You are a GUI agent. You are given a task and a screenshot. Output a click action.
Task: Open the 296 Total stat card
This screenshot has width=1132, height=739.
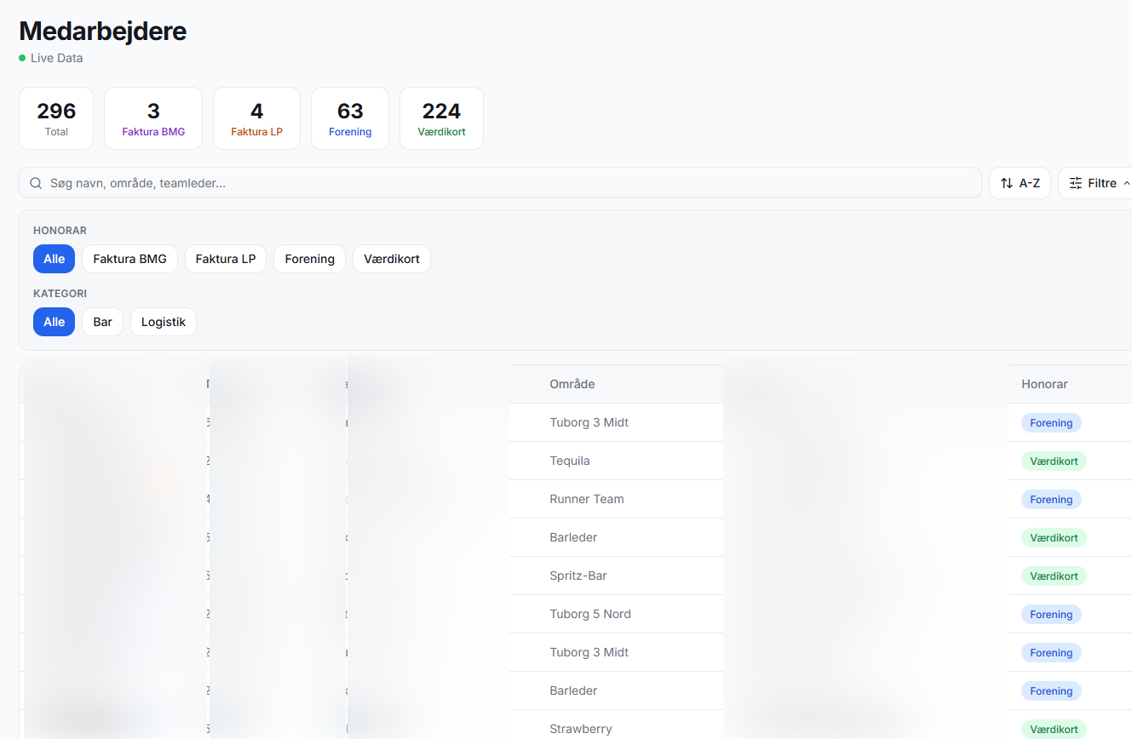pyautogui.click(x=56, y=118)
